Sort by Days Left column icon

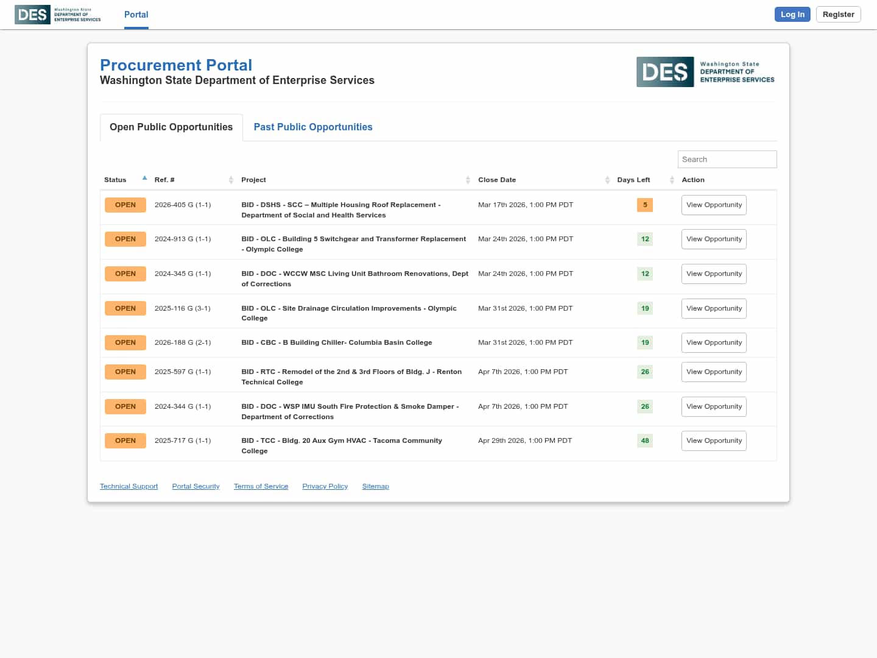tap(672, 180)
